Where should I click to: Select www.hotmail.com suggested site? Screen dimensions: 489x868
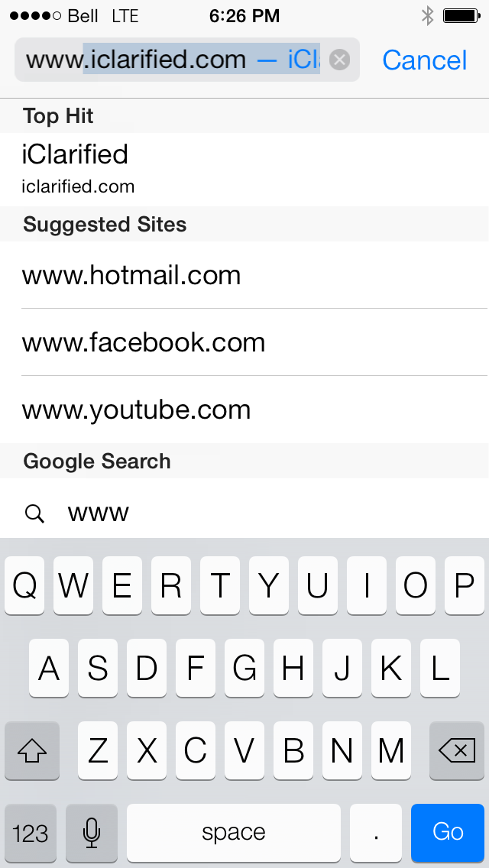pos(244,275)
